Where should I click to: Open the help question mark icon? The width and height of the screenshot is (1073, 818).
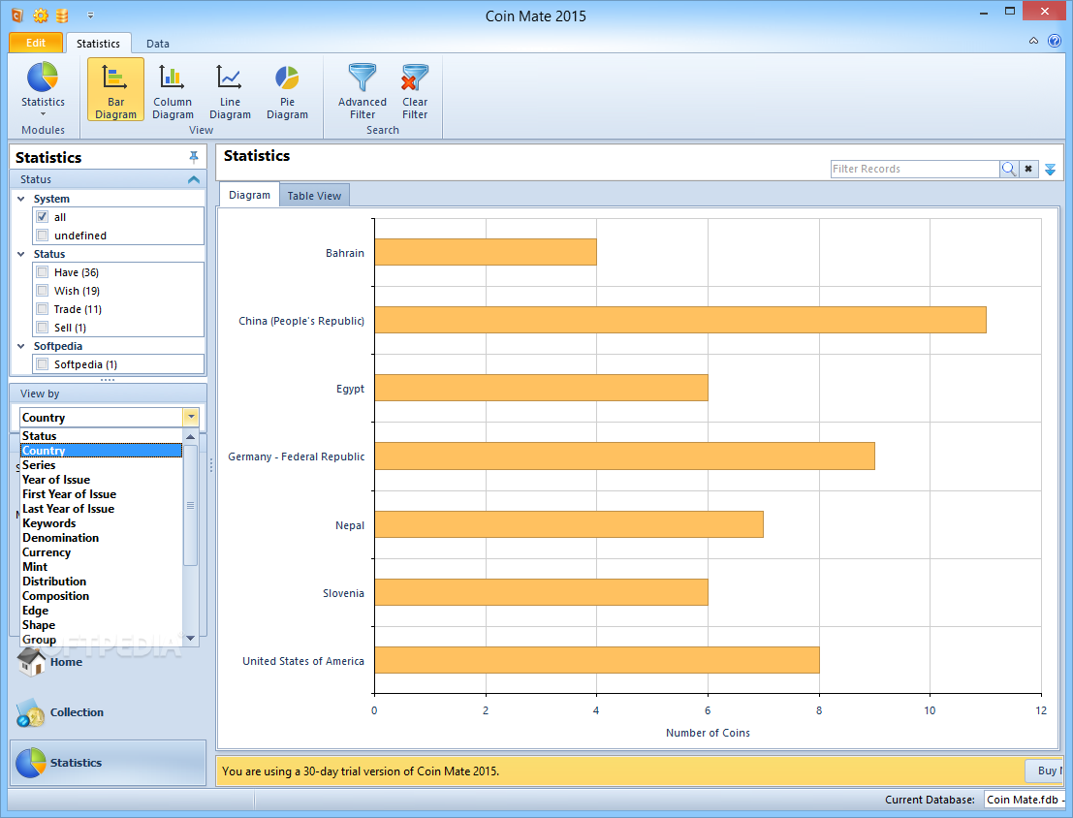click(x=1055, y=41)
